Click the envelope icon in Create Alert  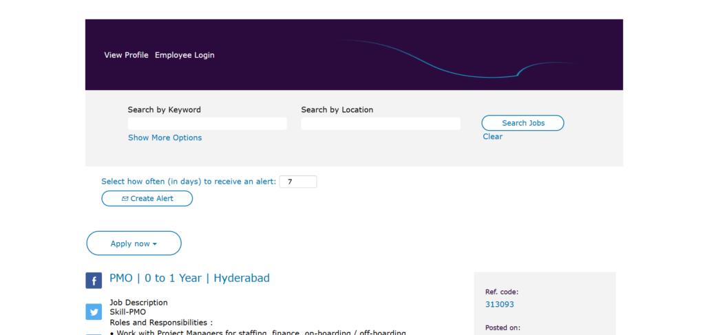[x=125, y=199]
